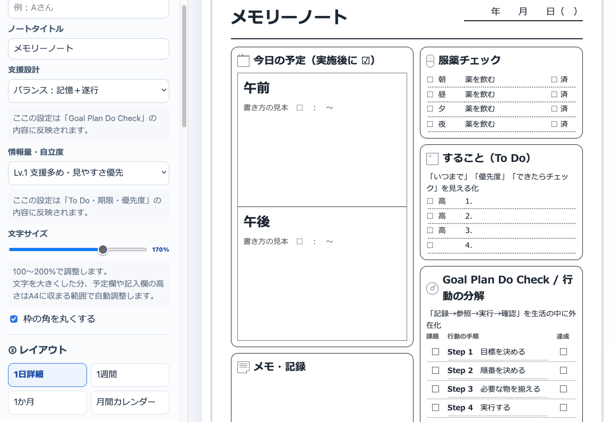611x422 pixels.
Task: Click the 午前 schedule heading
Action: point(257,88)
